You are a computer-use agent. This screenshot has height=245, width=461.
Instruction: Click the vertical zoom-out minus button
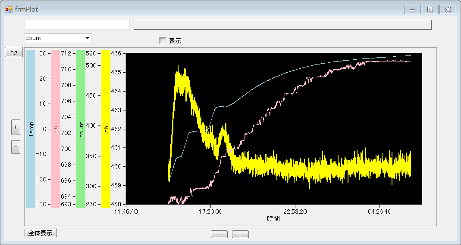16,147
